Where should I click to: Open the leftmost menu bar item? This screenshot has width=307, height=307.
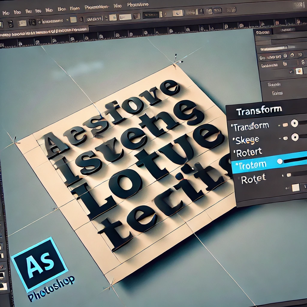pyautogui.click(x=6, y=13)
